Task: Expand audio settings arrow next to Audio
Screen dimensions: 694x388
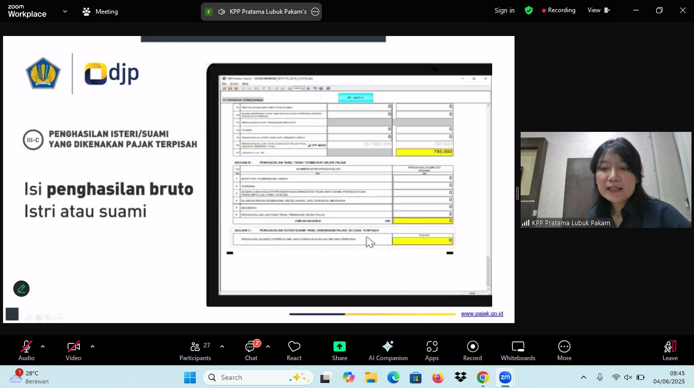Action: click(x=43, y=346)
